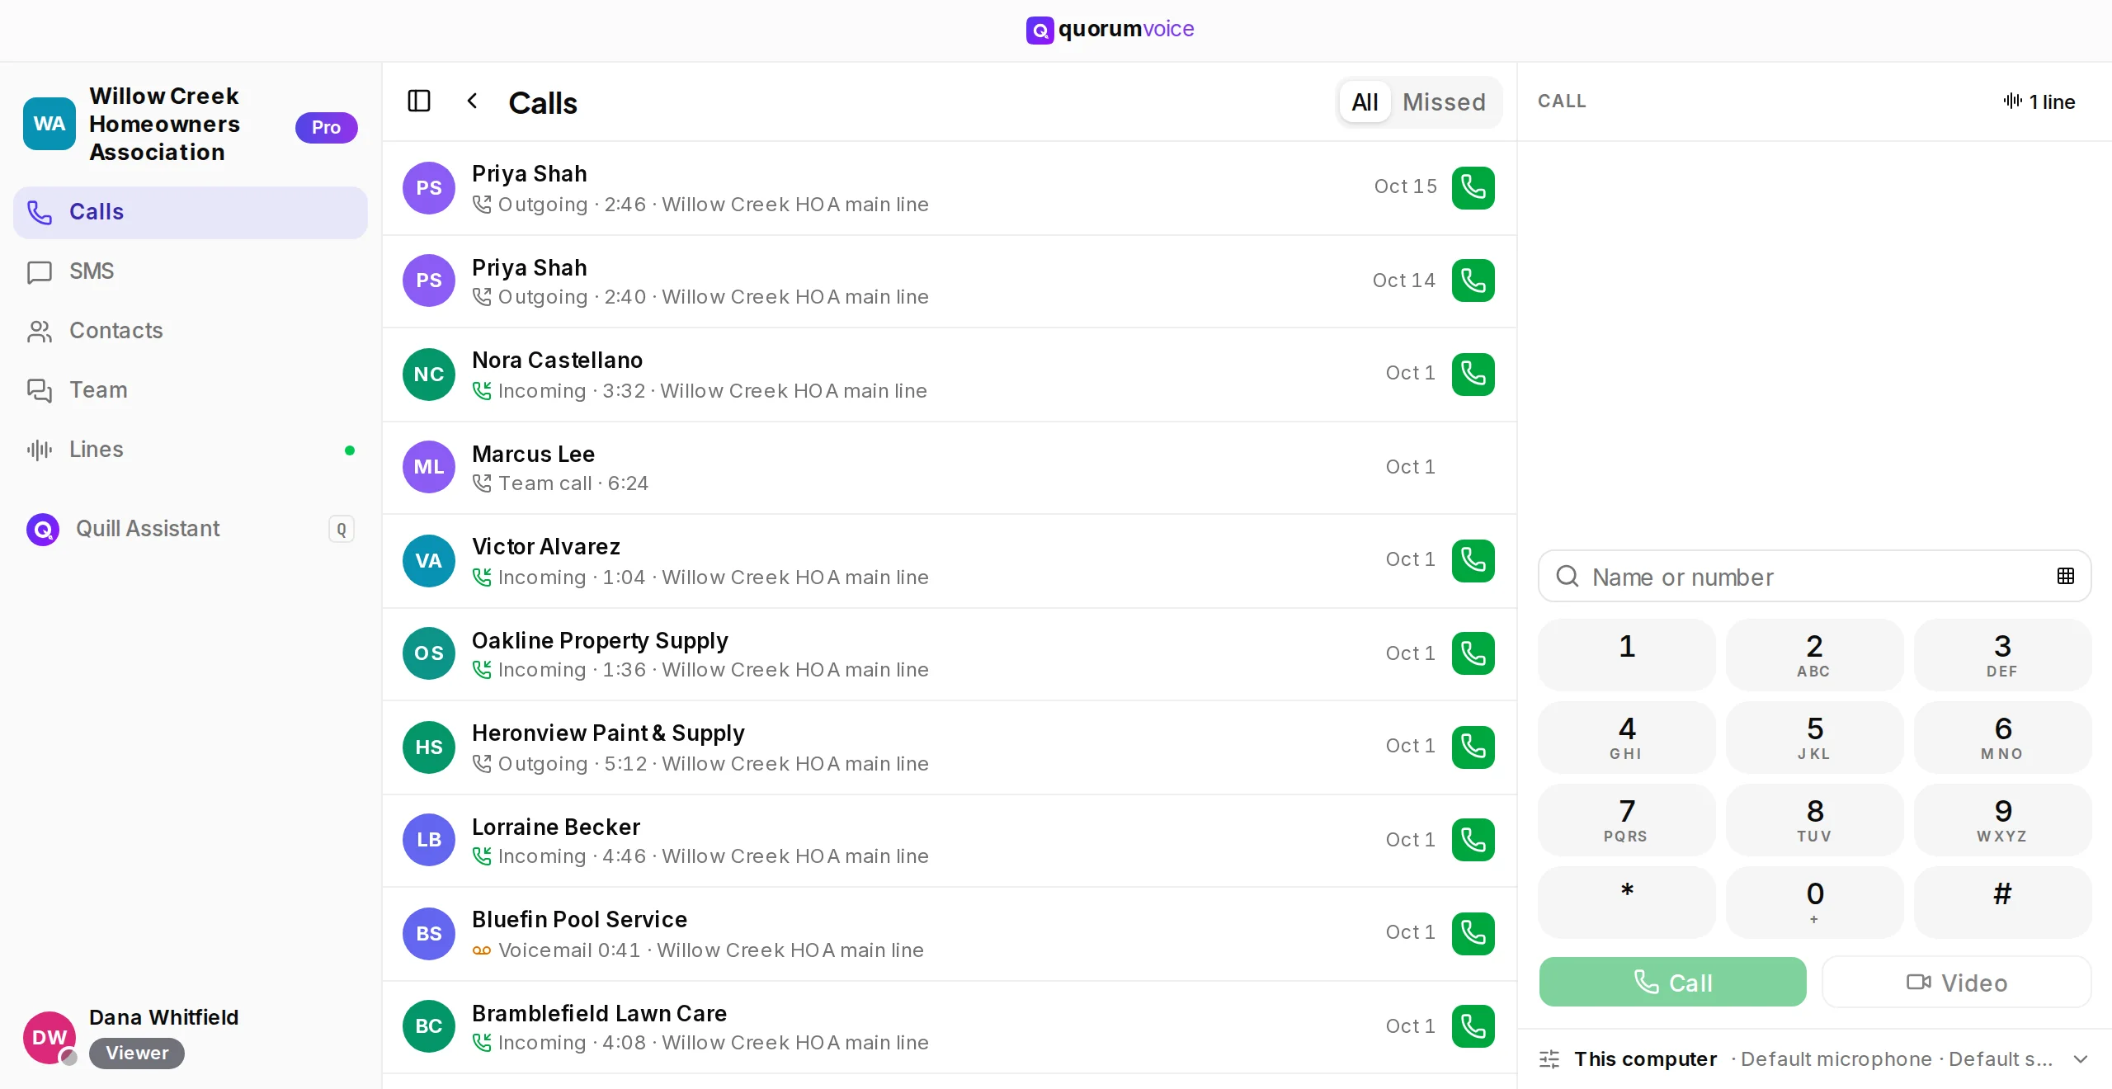
Task: Expand audio device settings chevron
Action: click(2081, 1058)
